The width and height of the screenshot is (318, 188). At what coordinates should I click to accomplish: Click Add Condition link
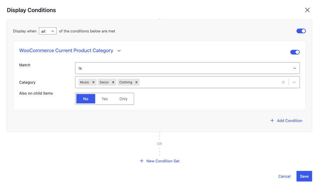coord(286,121)
